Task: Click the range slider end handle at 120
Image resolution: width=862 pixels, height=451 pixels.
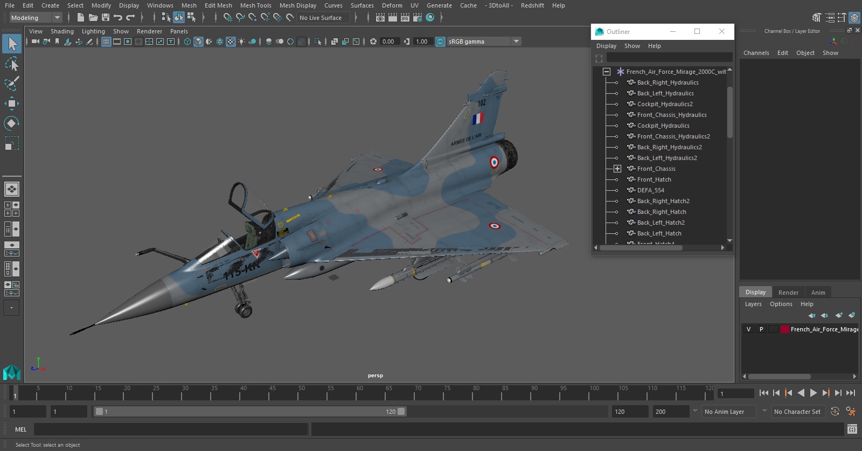Action: click(x=401, y=412)
